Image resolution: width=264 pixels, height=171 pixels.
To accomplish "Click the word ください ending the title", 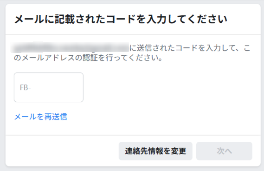I will [x=207, y=19].
